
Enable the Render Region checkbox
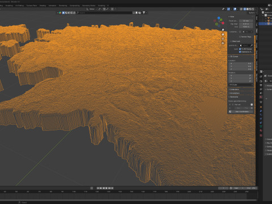click(240, 37)
